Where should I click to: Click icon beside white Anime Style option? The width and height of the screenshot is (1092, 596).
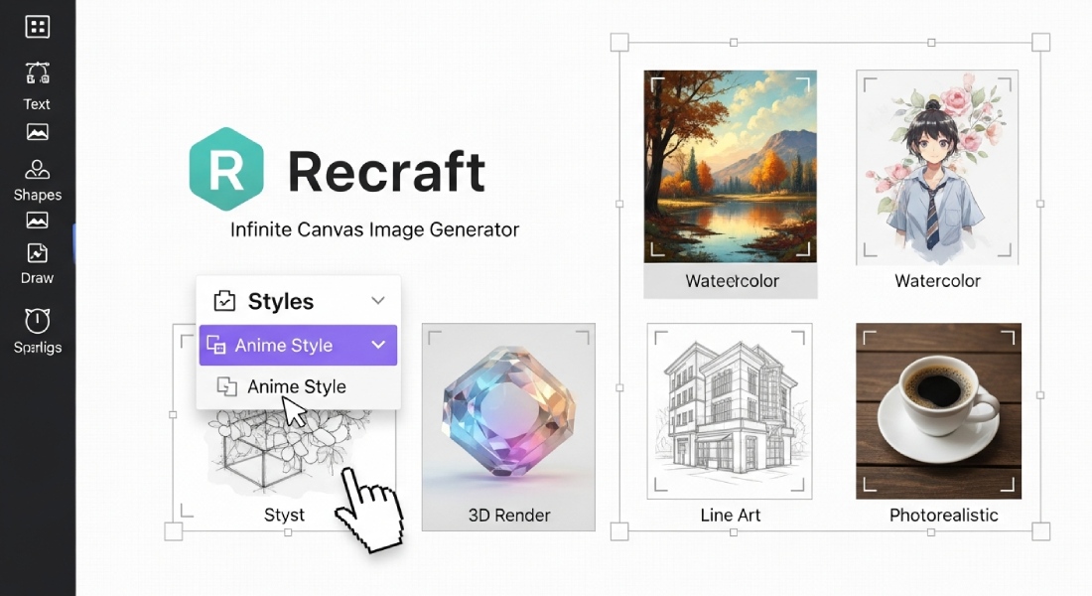tap(226, 386)
